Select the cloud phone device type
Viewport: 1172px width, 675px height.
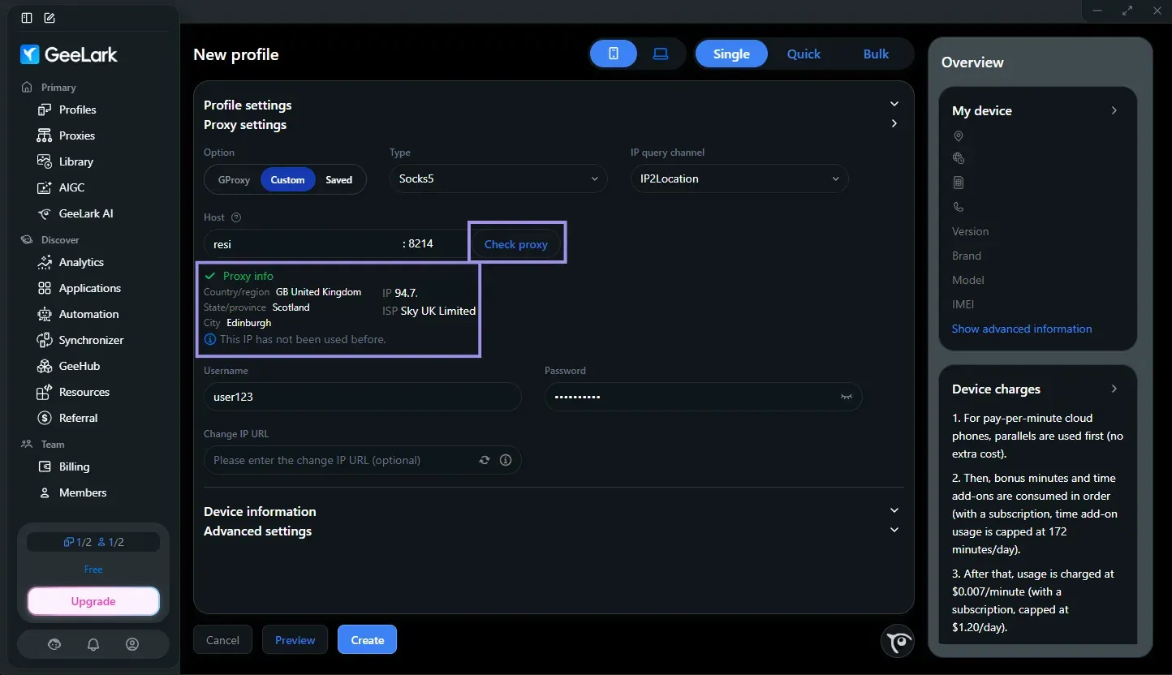coord(614,54)
